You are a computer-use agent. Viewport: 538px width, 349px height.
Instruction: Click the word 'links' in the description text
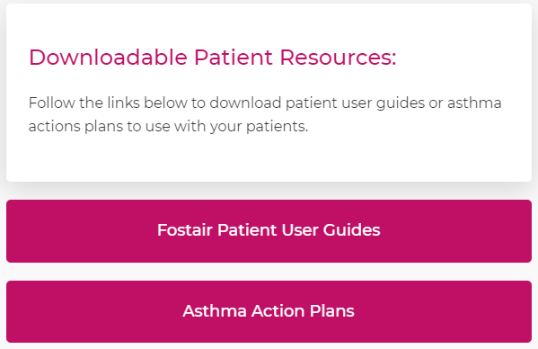[x=124, y=103]
